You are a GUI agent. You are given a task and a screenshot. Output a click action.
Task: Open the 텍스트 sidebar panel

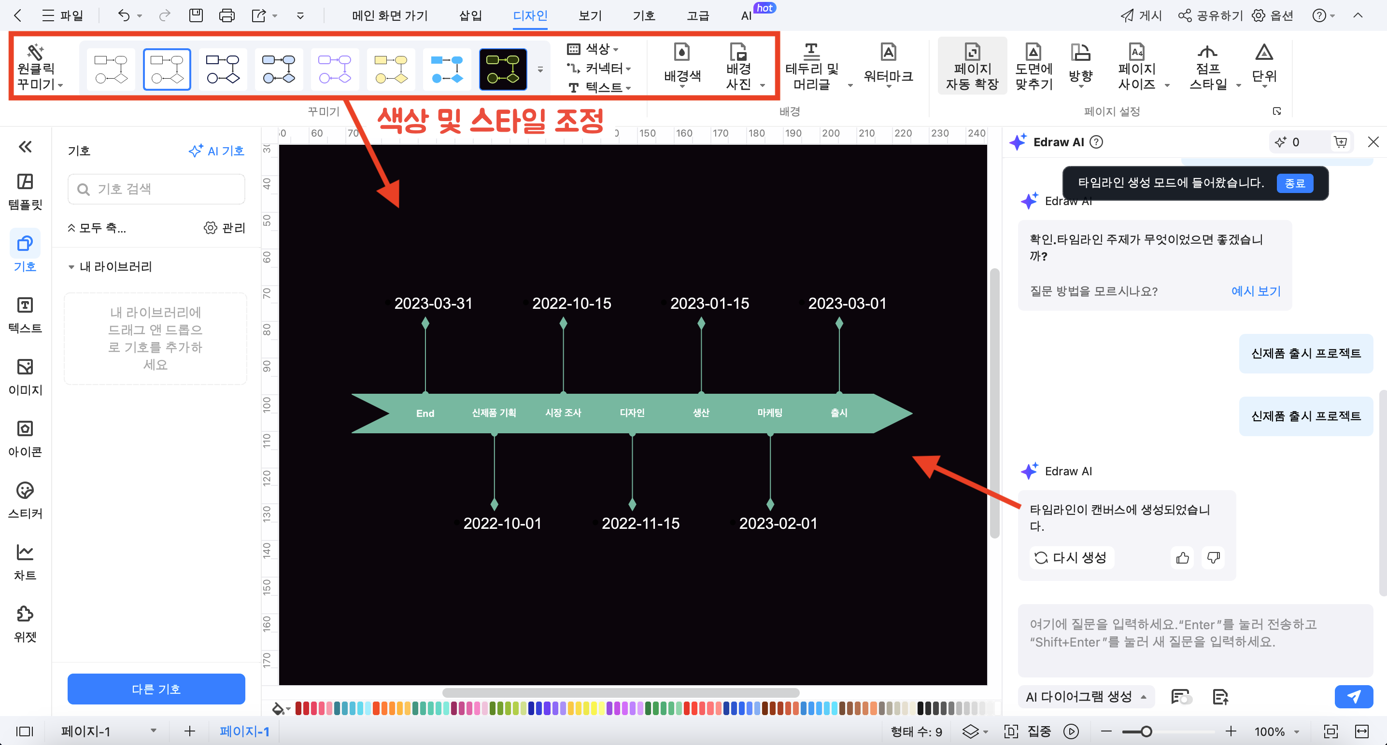(25, 315)
